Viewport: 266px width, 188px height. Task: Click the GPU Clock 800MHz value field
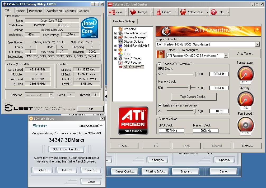point(219,74)
